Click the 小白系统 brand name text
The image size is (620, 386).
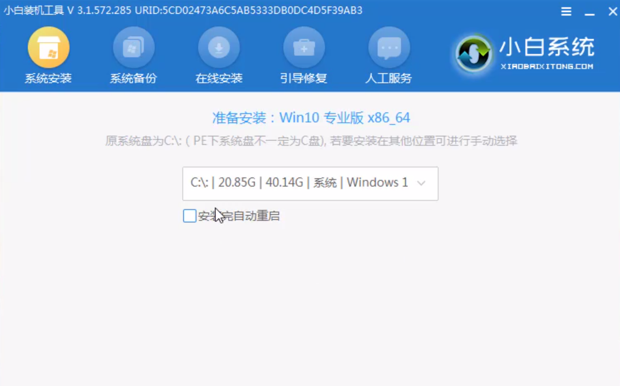(547, 47)
